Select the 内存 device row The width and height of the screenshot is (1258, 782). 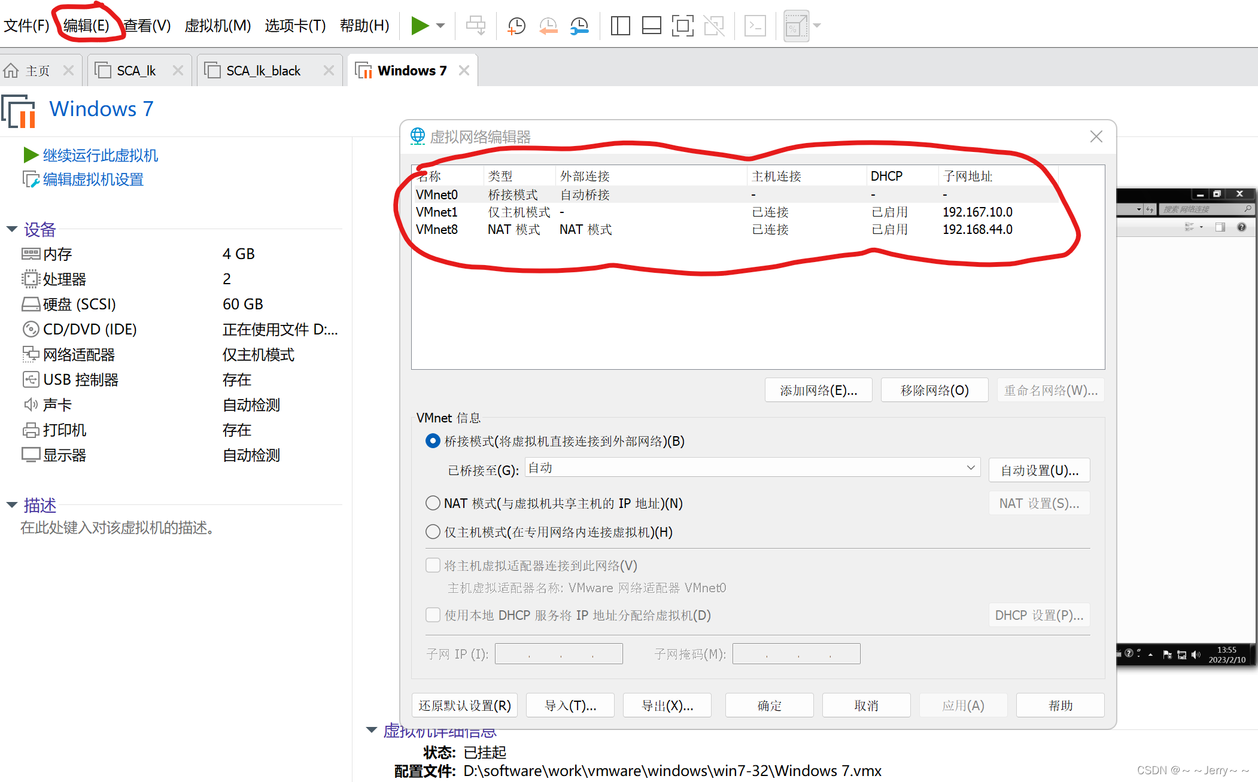click(180, 254)
